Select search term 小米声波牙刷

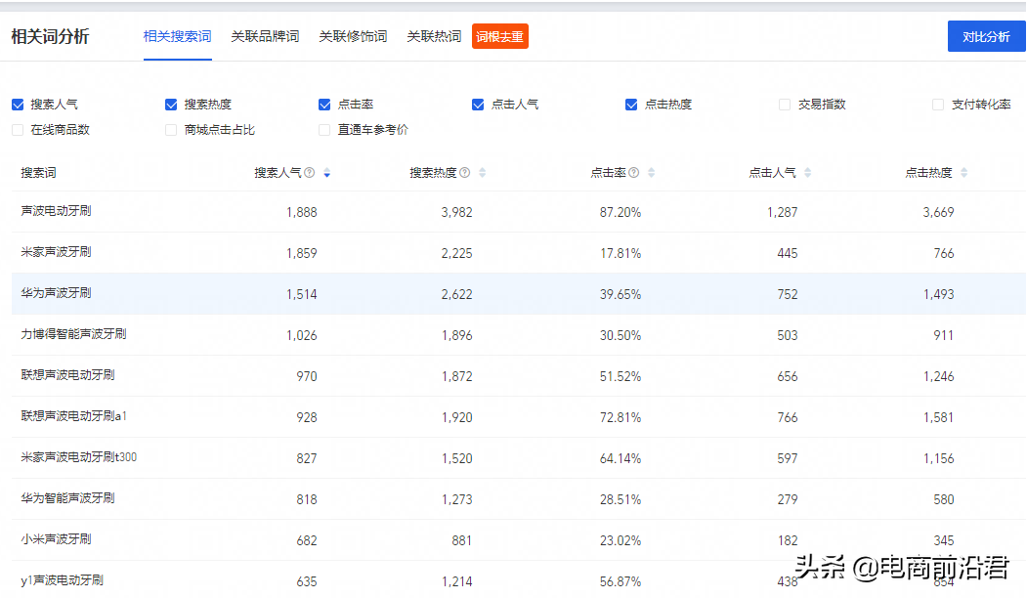point(57,539)
